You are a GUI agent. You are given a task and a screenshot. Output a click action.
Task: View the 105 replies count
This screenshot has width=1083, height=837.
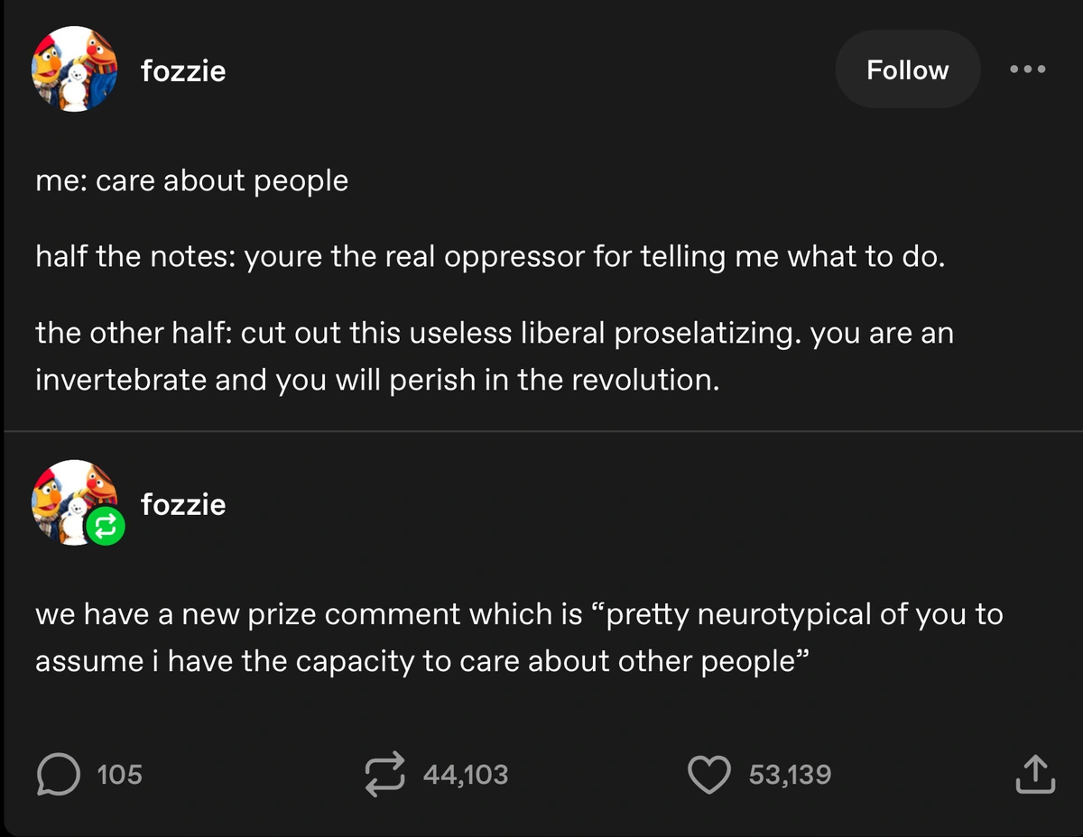(x=119, y=775)
